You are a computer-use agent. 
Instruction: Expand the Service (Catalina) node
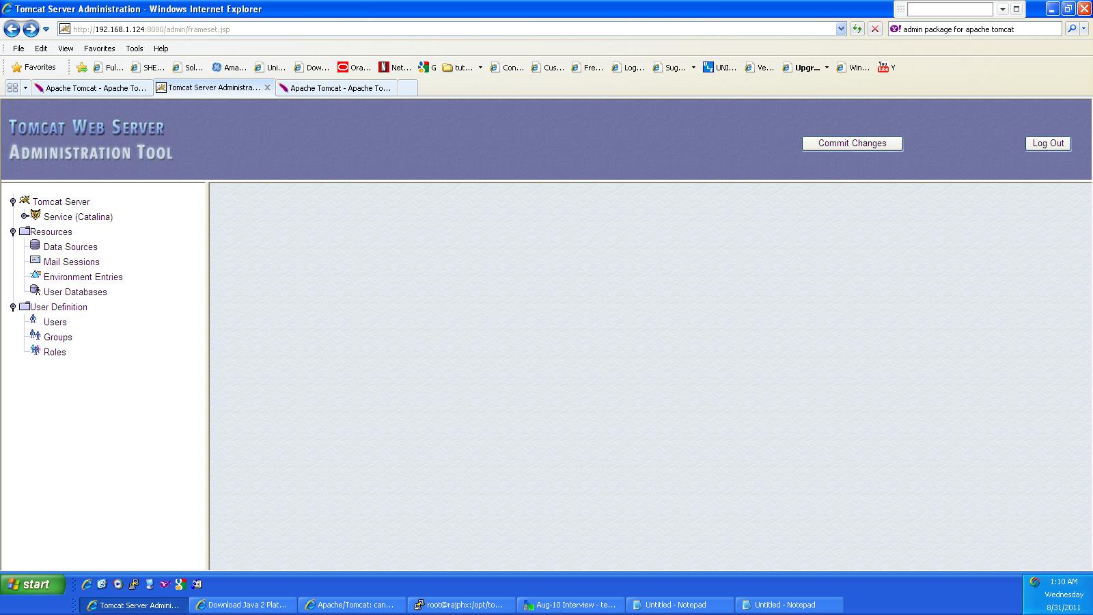coord(24,216)
